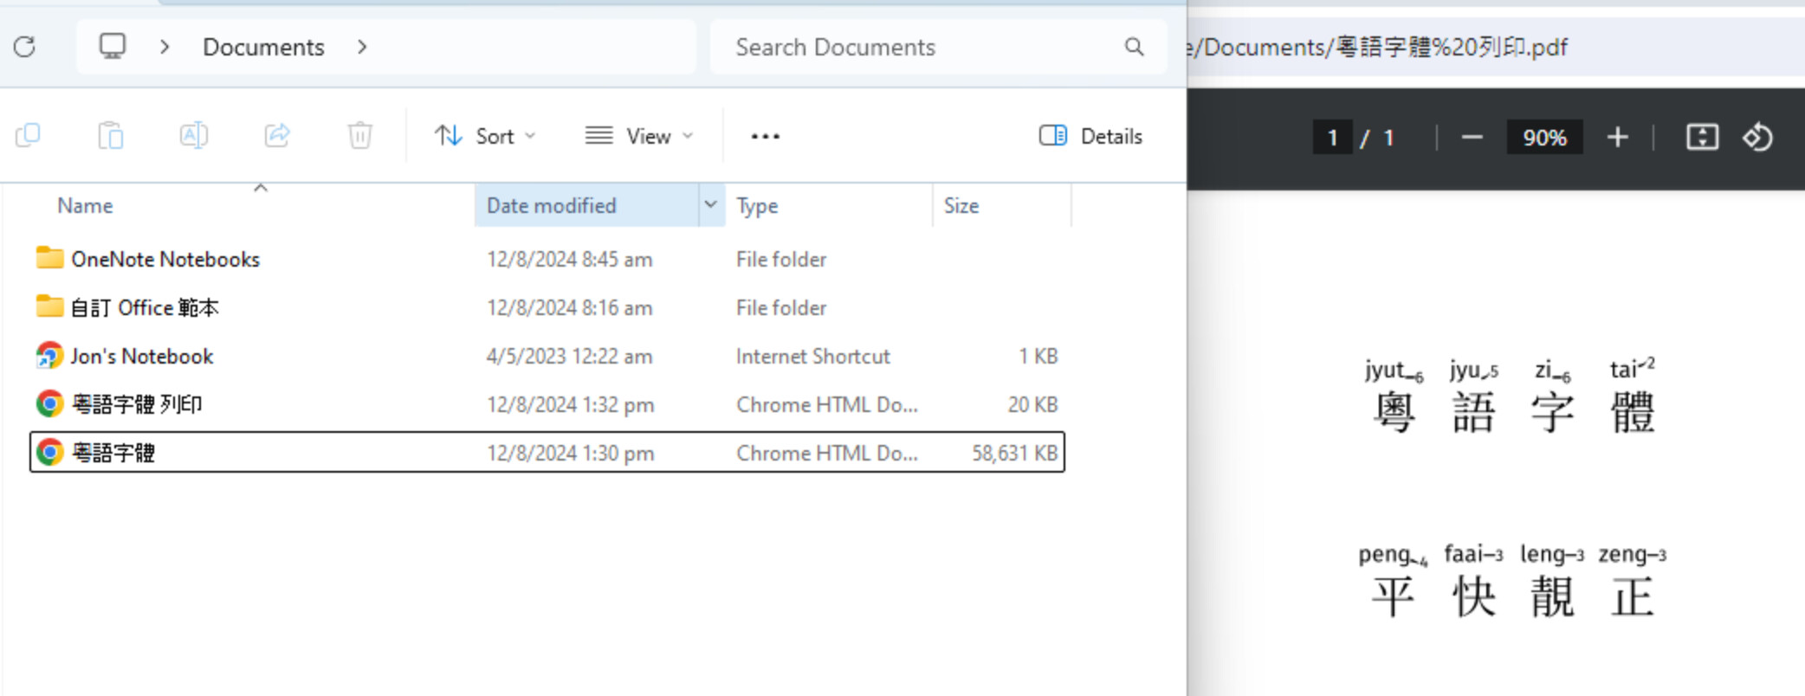Open the Sort dropdown menu
The image size is (1805, 696).
[x=485, y=136]
